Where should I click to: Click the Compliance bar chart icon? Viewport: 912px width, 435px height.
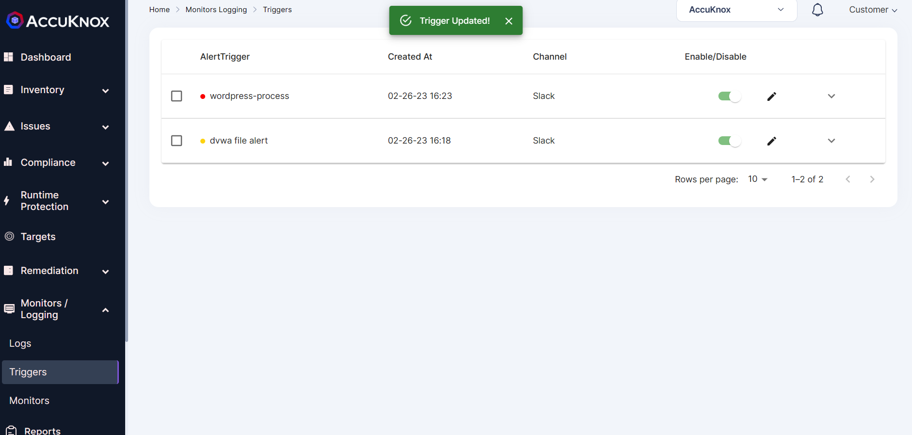8,162
